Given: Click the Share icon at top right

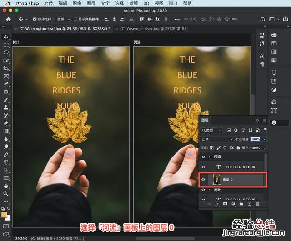Looking at the screenshot, I should point(285,19).
